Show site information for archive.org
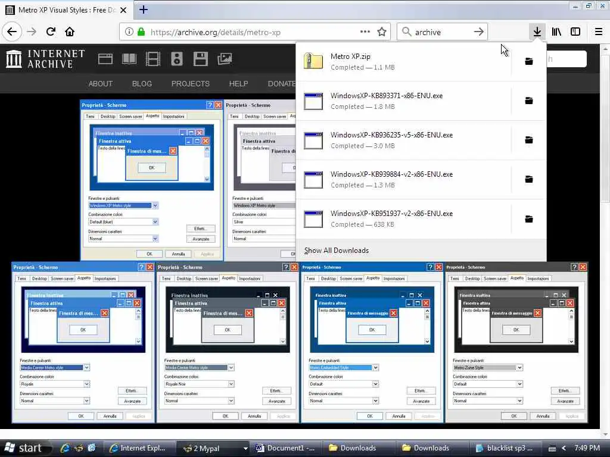 click(x=129, y=32)
